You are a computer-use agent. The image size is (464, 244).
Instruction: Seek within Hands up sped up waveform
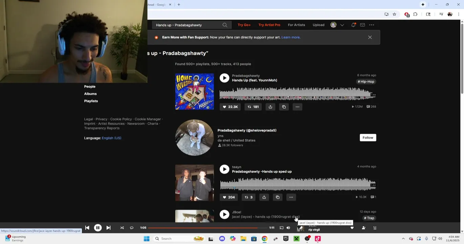(x=297, y=184)
